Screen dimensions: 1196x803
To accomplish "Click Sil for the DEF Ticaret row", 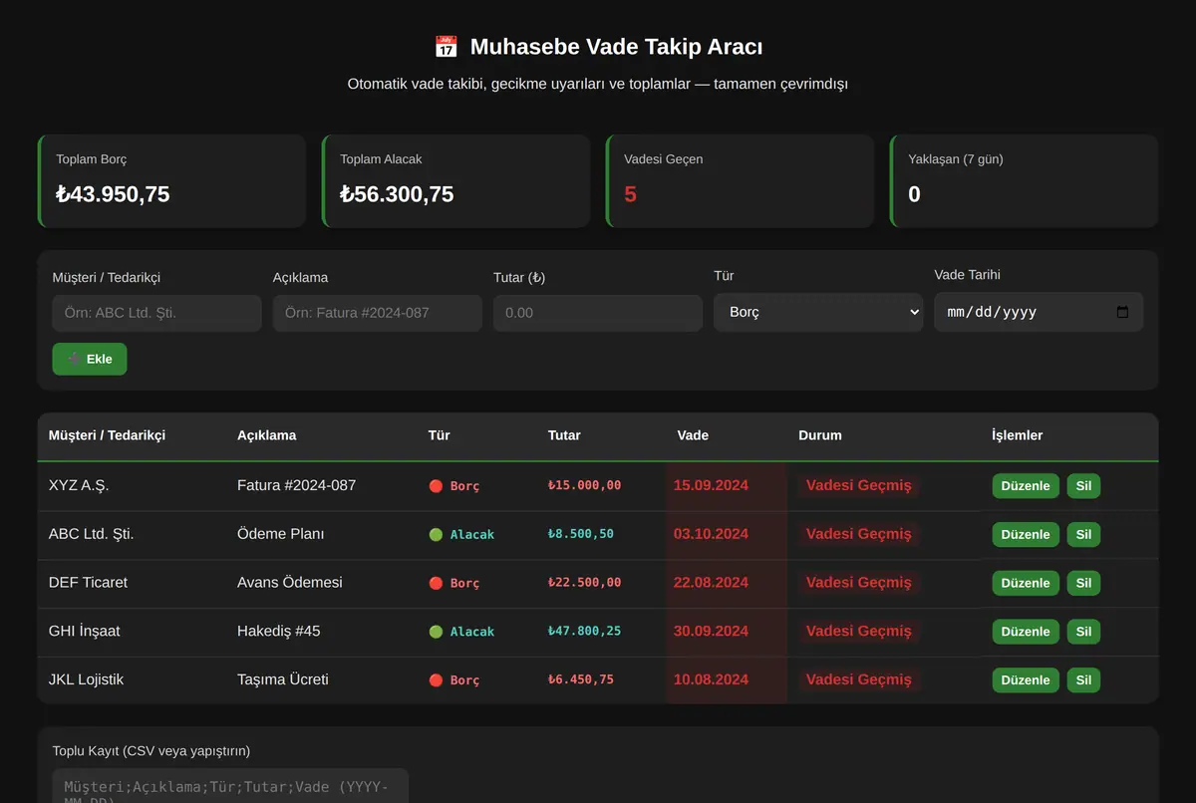I will coord(1083,583).
